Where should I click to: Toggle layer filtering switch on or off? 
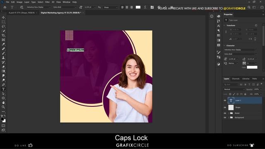click(x=261, y=84)
